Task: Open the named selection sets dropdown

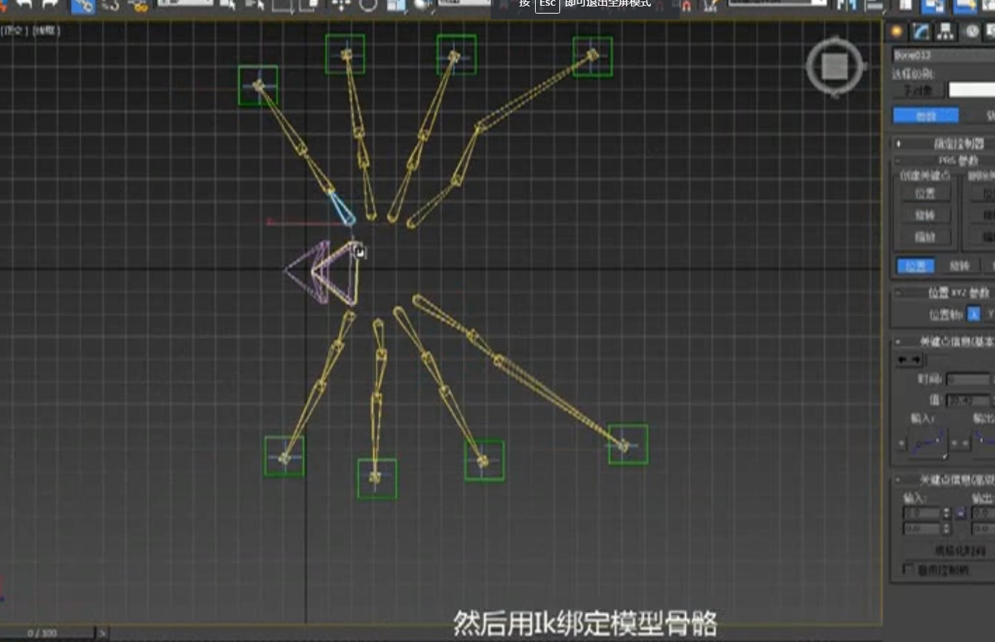Action: click(x=778, y=3)
